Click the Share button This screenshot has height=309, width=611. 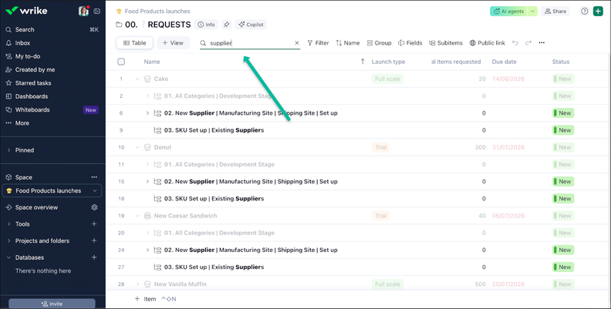[555, 12]
